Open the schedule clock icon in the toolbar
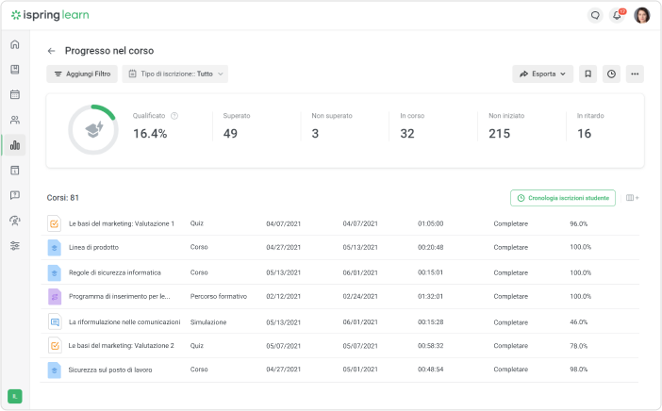 click(x=611, y=74)
